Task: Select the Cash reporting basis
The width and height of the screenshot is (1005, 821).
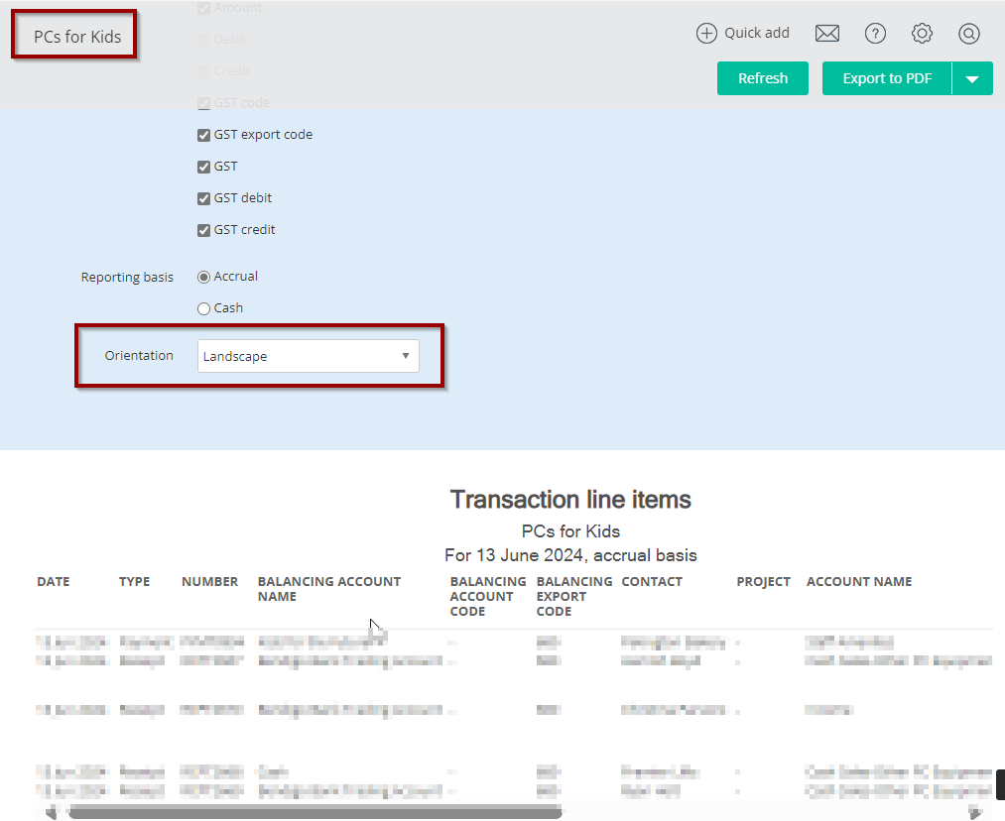Action: tap(203, 308)
